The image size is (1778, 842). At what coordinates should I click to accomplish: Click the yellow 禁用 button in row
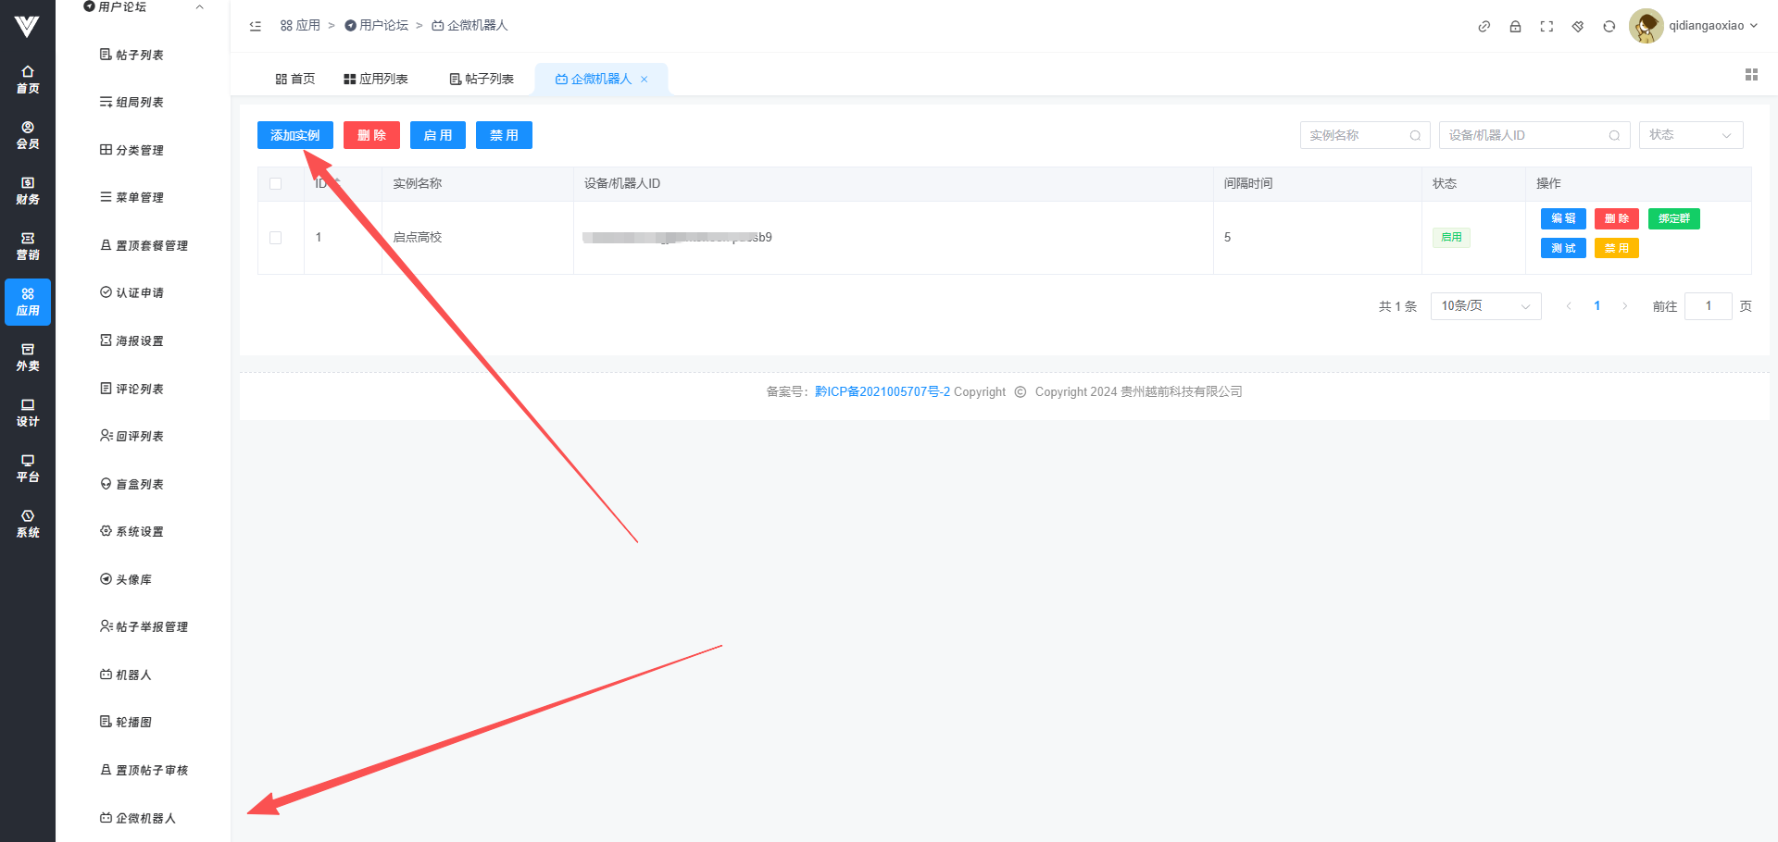[x=1616, y=248]
